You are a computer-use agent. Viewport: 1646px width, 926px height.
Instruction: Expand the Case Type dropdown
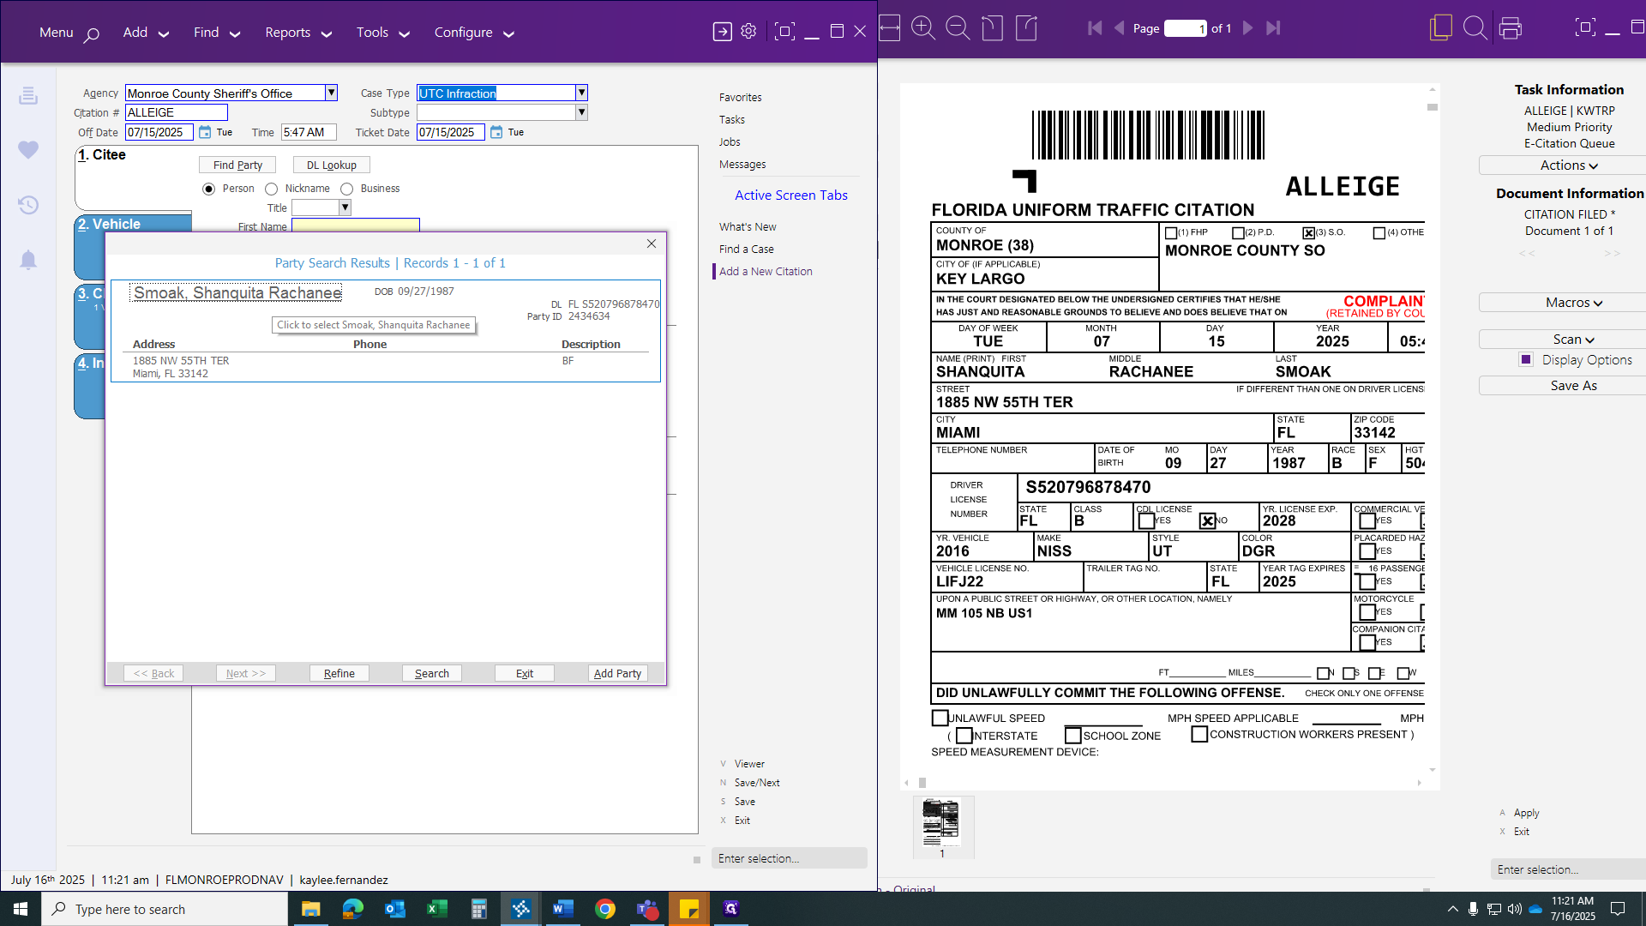click(x=581, y=93)
